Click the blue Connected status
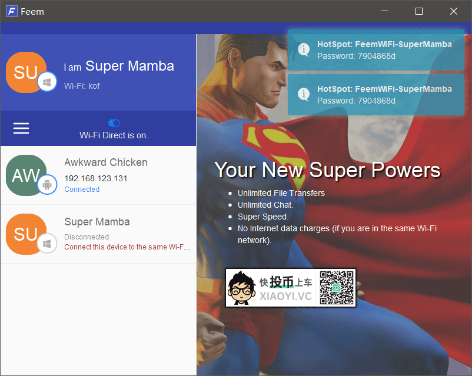 82,189
